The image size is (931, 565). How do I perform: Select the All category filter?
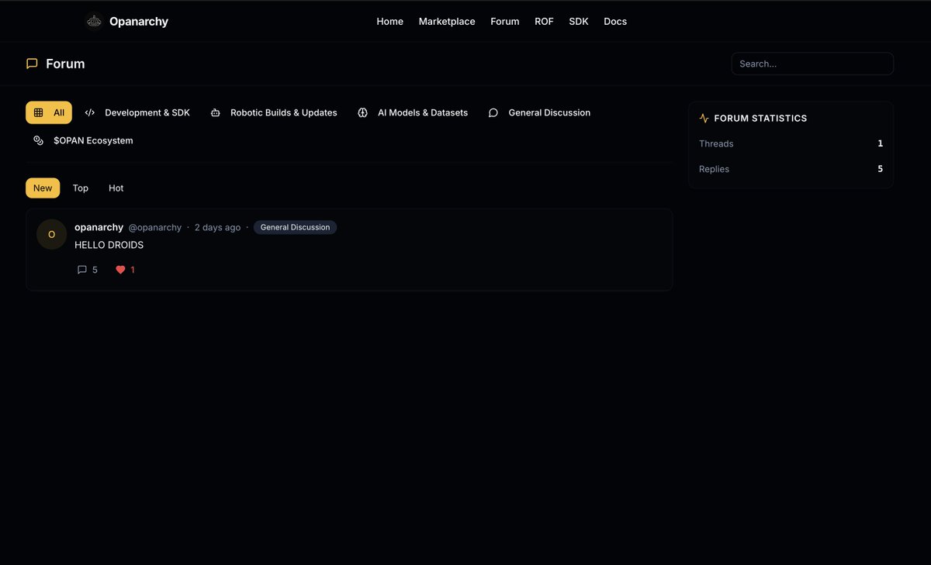point(49,112)
